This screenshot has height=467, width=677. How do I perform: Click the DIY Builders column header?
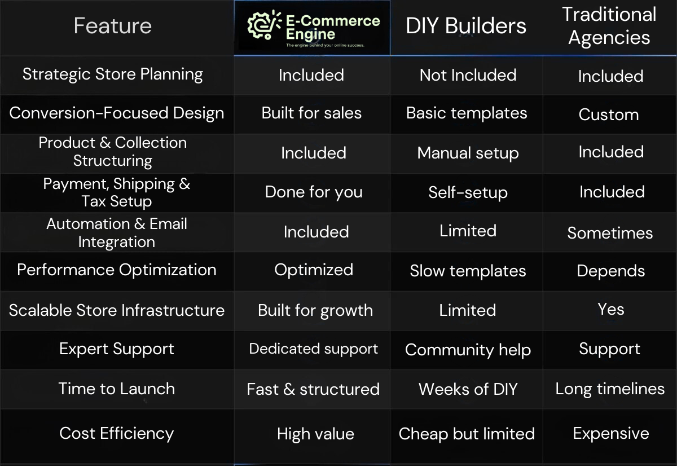tap(466, 26)
